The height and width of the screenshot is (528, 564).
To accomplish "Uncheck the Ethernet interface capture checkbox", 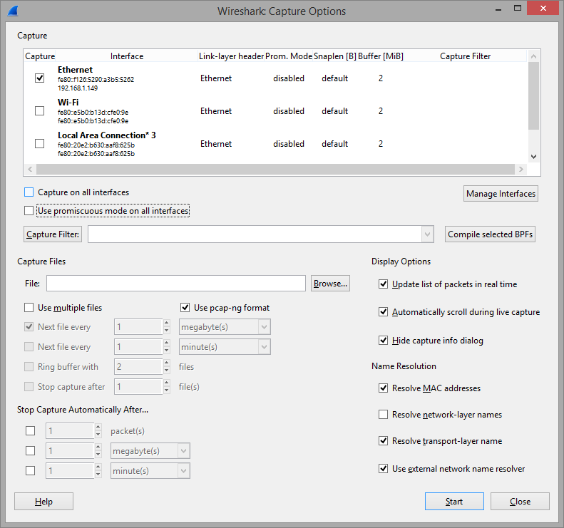I will pyautogui.click(x=39, y=78).
